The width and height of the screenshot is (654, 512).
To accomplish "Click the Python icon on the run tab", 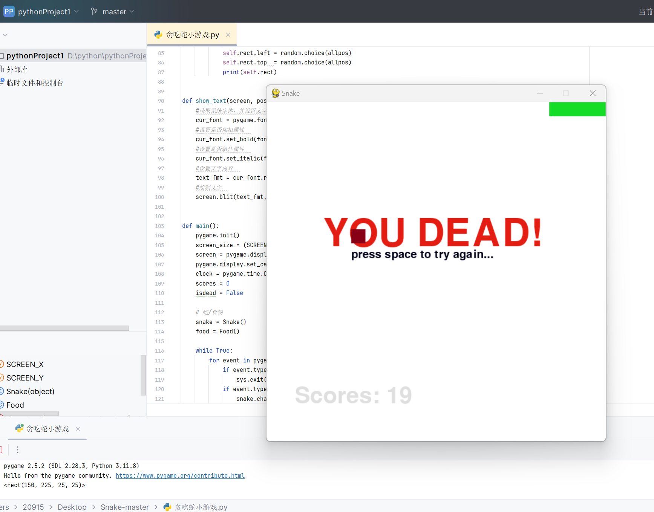I will pos(19,429).
